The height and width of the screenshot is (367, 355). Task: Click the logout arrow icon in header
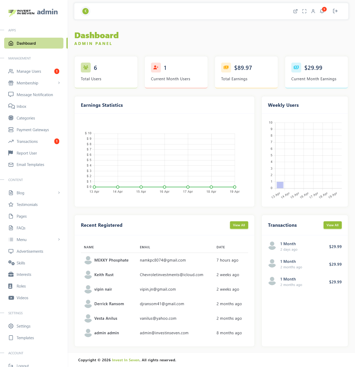[335, 11]
